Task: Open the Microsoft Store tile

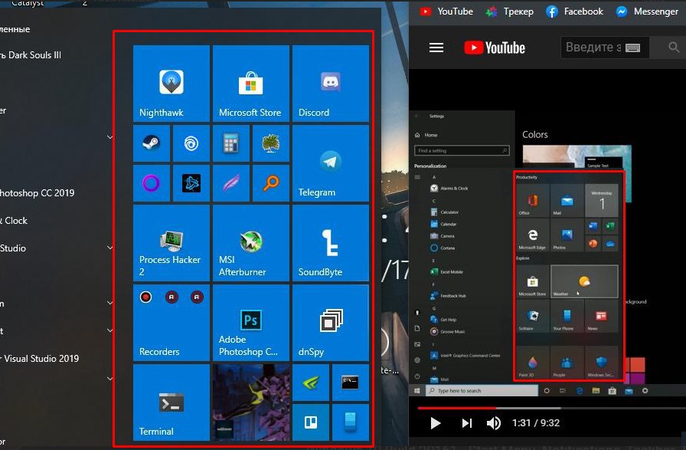Action: (250, 84)
